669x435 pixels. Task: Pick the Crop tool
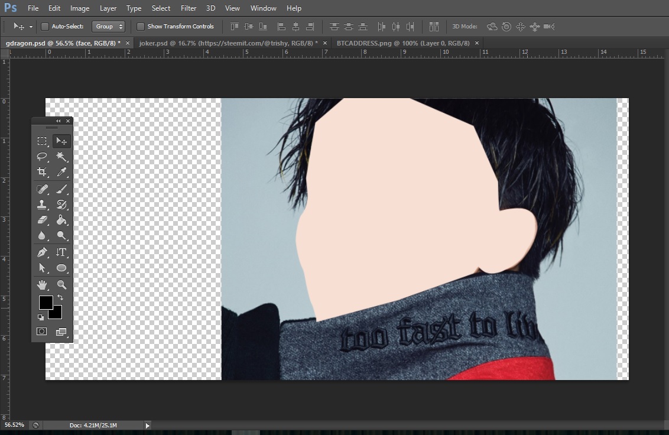point(42,172)
